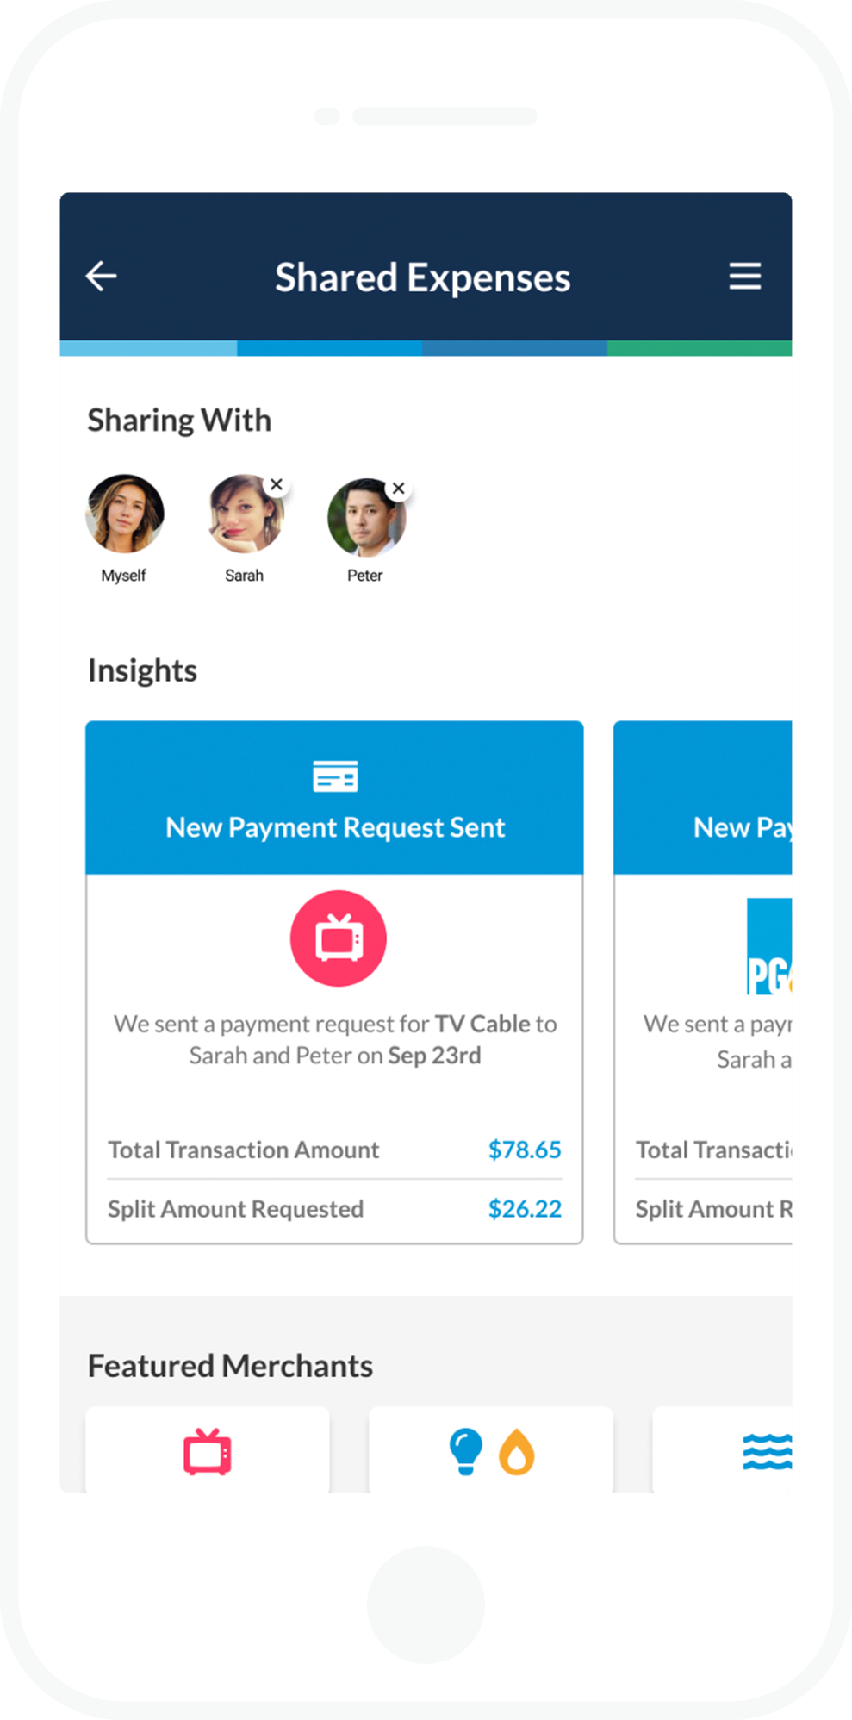Tap the Total Transaction Amount $78.65 value

click(x=524, y=1150)
